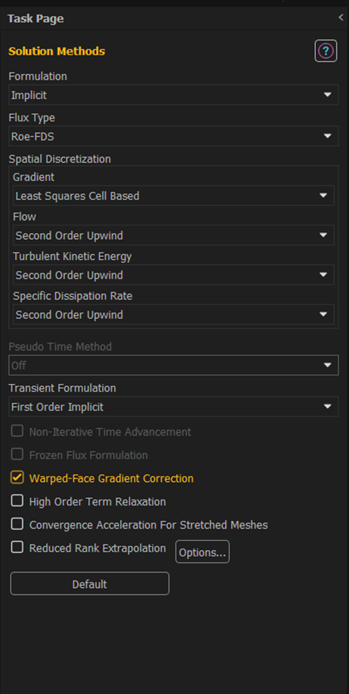Reset settings with the Default button
This screenshot has height=694, width=349.
90,584
